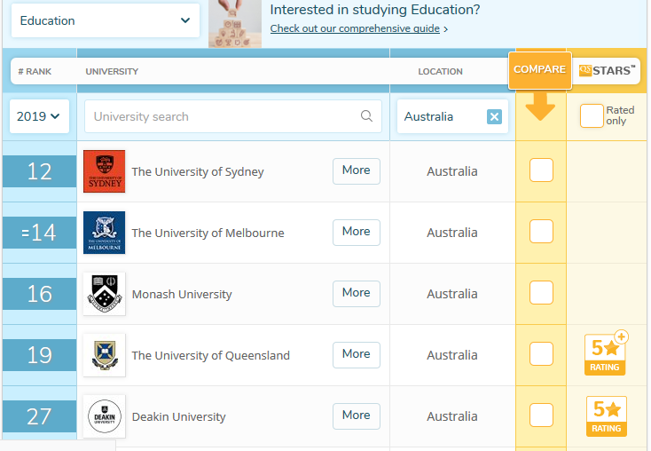Select University of Melbourne compare checkbox

tap(541, 232)
